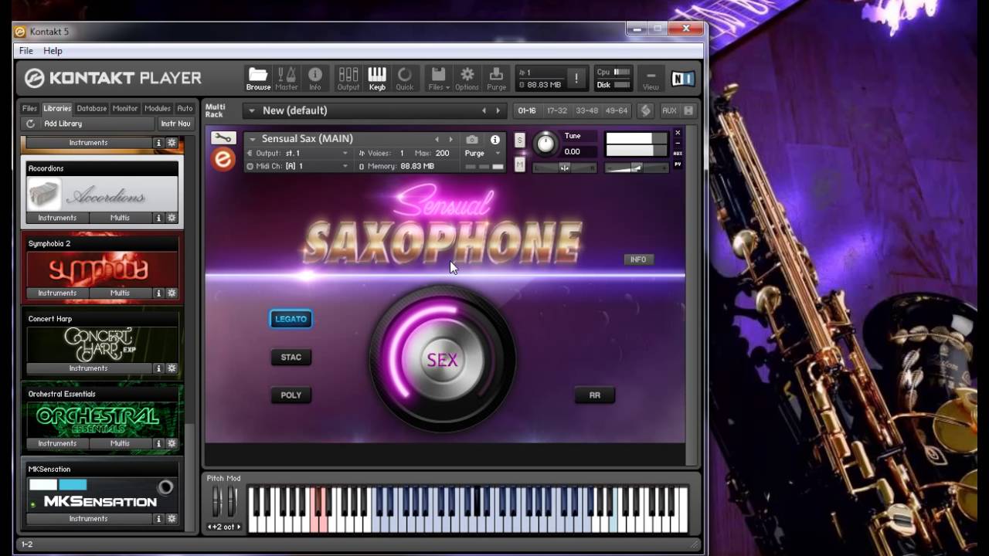Click the panic exclamation mark button
This screenshot has width=989, height=556.
click(576, 79)
